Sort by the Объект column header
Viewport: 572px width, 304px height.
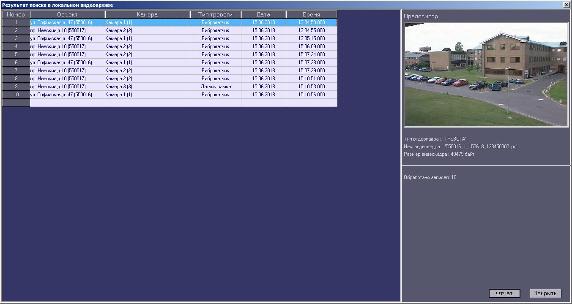(x=67, y=14)
